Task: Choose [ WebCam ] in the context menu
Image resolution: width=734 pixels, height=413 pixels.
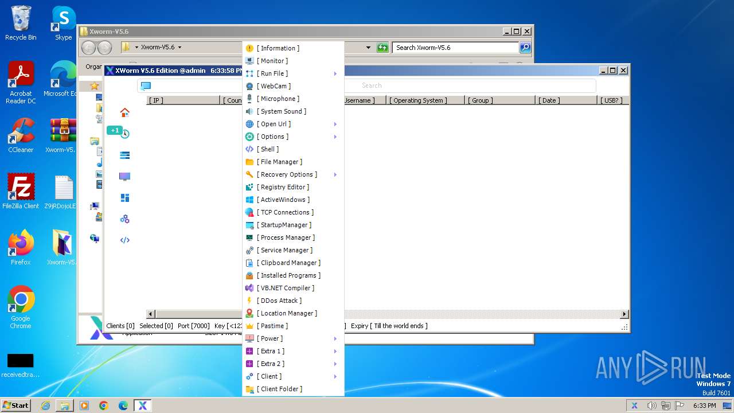Action: tap(293, 86)
